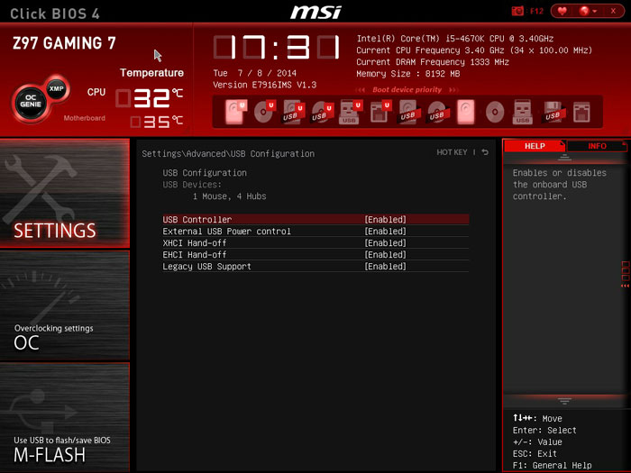The image size is (631, 473).
Task: Switch to the INFO tab
Action: [x=597, y=146]
